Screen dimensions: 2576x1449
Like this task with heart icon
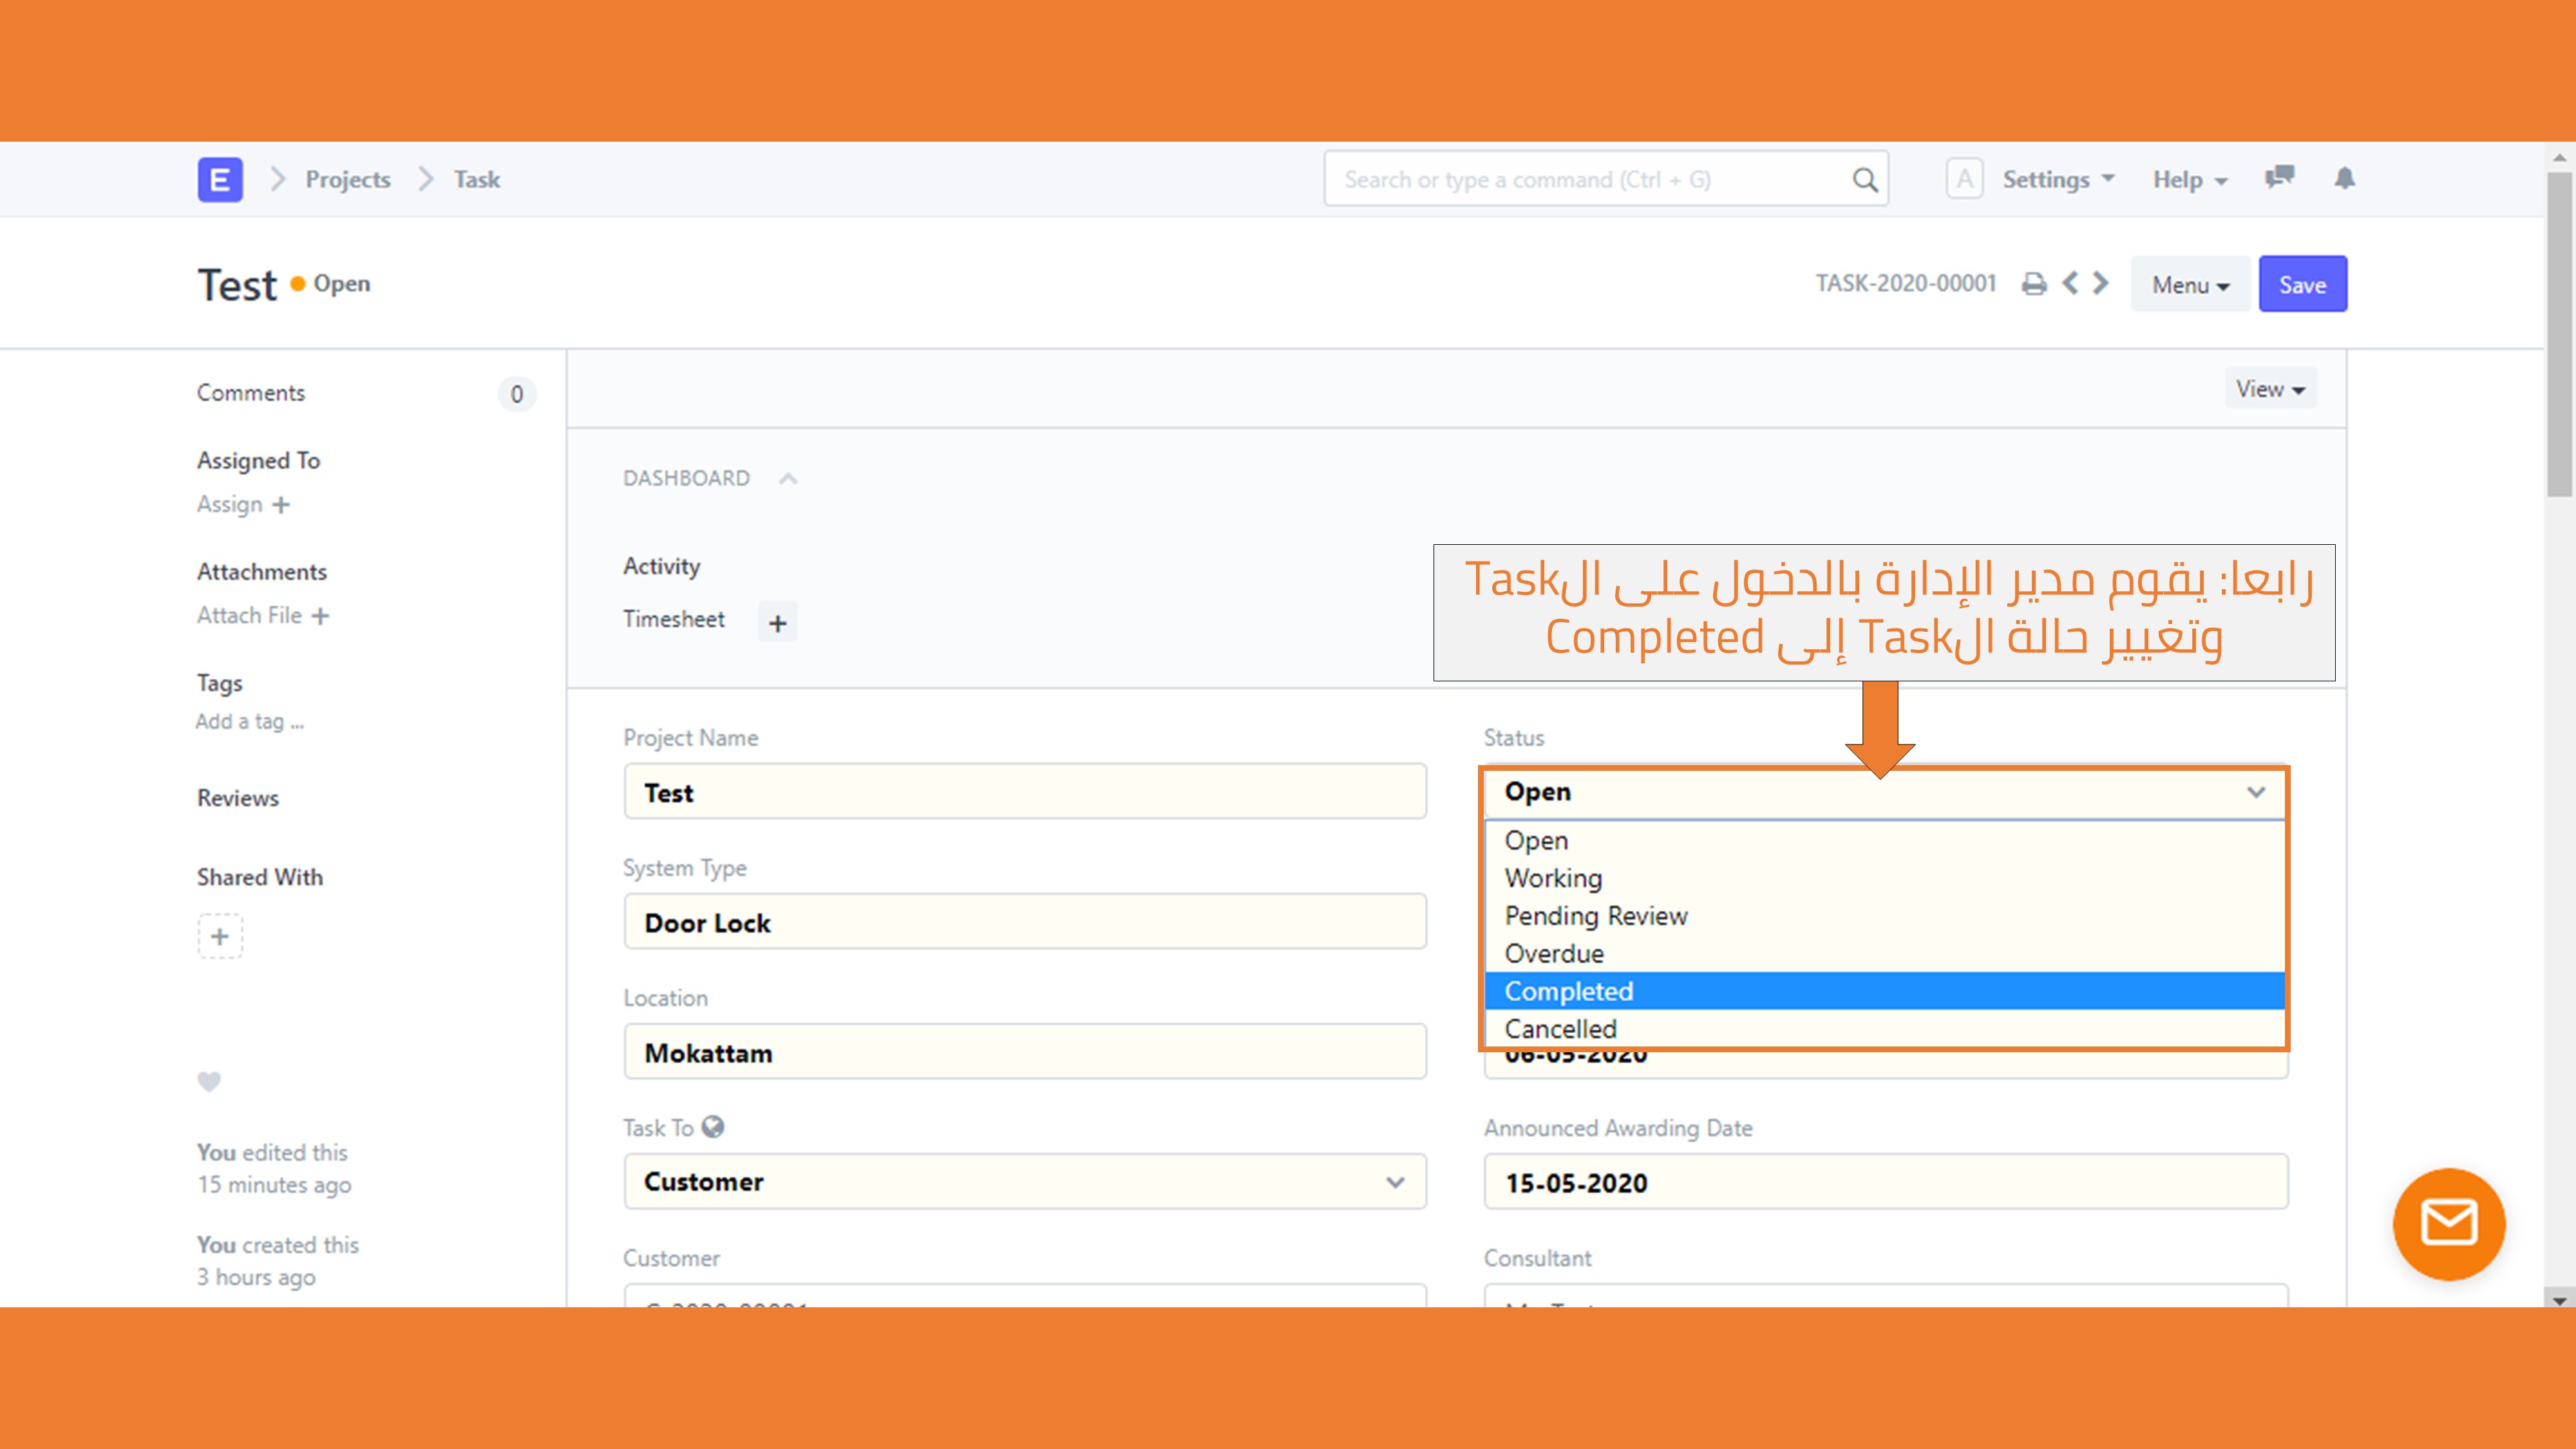coord(209,1082)
